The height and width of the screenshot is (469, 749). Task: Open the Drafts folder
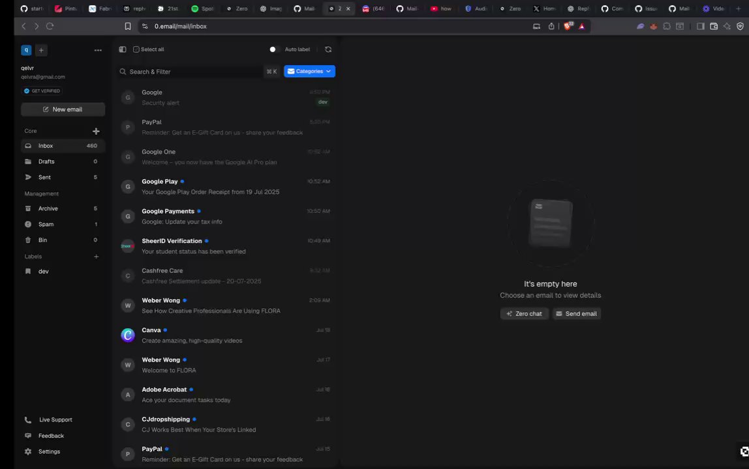[x=63, y=162]
